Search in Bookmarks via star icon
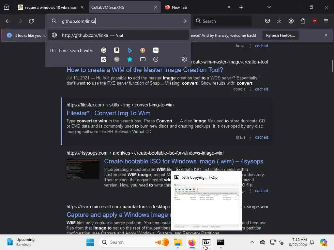 click(129, 59)
